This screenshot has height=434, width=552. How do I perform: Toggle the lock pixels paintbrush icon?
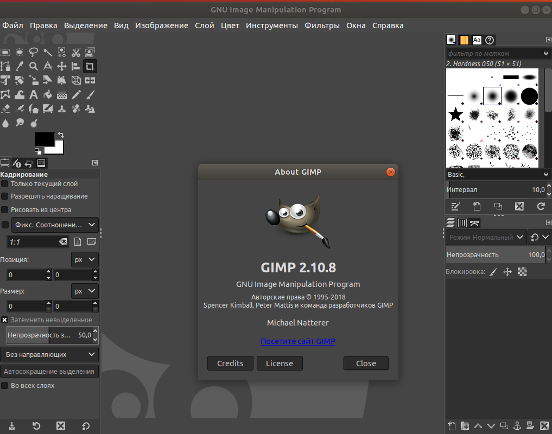493,272
